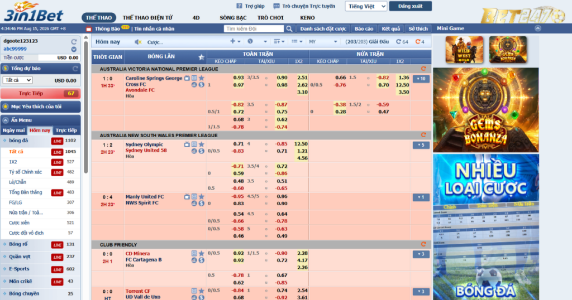
Task: Open the dollar cash-out icon for Caroline Springs
Action: [x=201, y=85]
